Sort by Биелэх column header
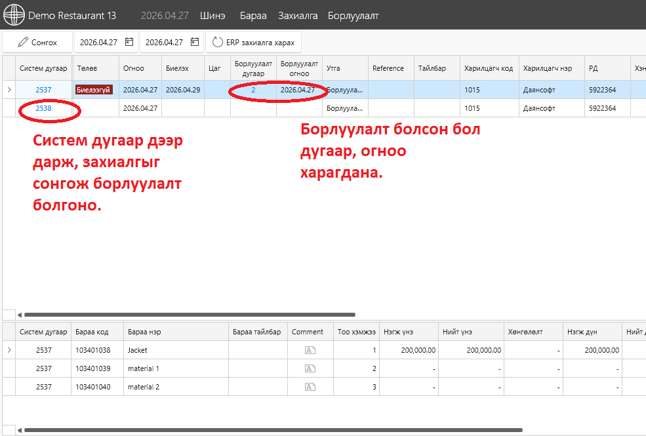 183,68
